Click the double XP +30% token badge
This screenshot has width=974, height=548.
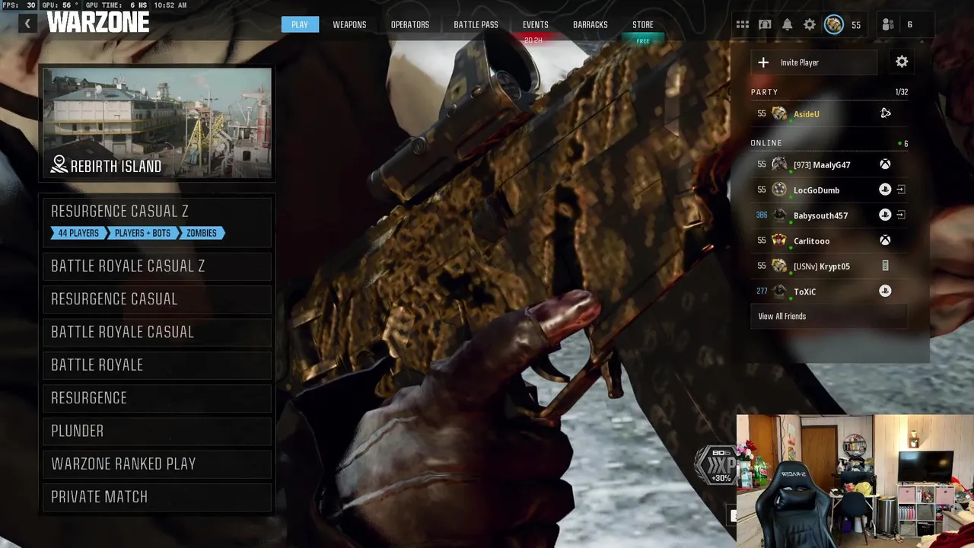(715, 465)
